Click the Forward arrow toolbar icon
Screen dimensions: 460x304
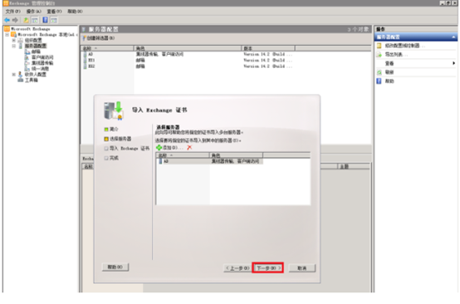(x=15, y=20)
